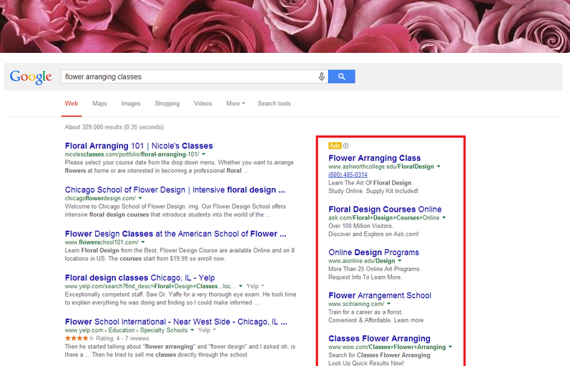Click the star rating for Flower School International
This screenshot has height=366, width=570.
79,338
